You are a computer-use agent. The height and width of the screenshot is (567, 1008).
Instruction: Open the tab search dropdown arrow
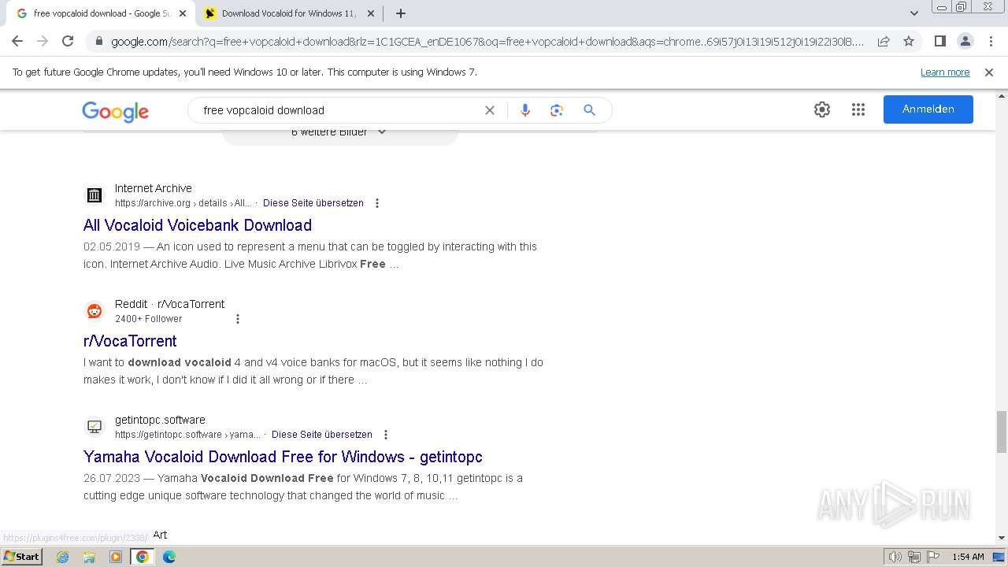(x=914, y=13)
